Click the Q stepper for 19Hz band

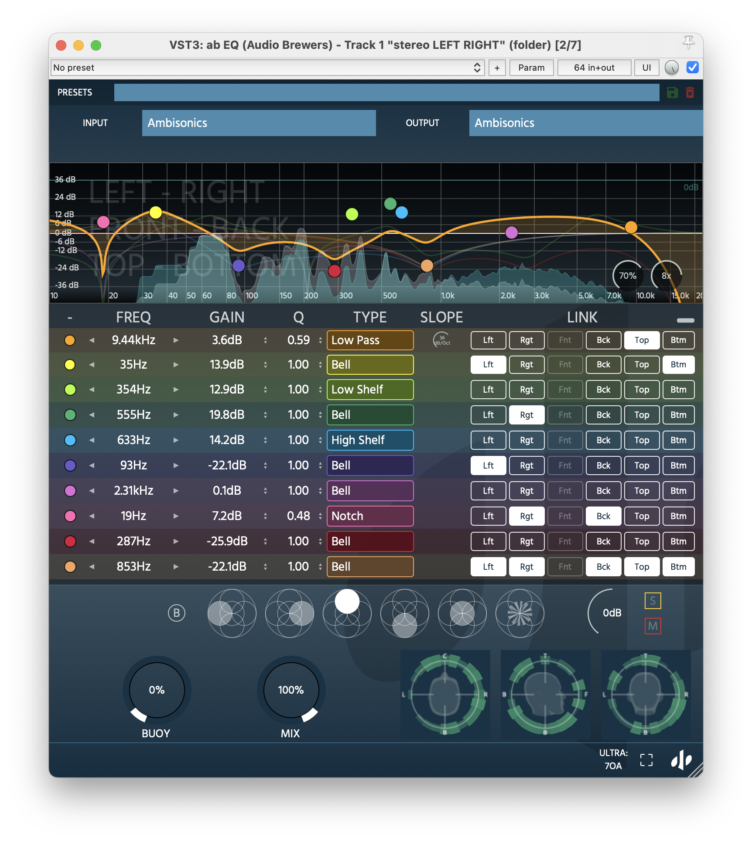[x=320, y=516]
